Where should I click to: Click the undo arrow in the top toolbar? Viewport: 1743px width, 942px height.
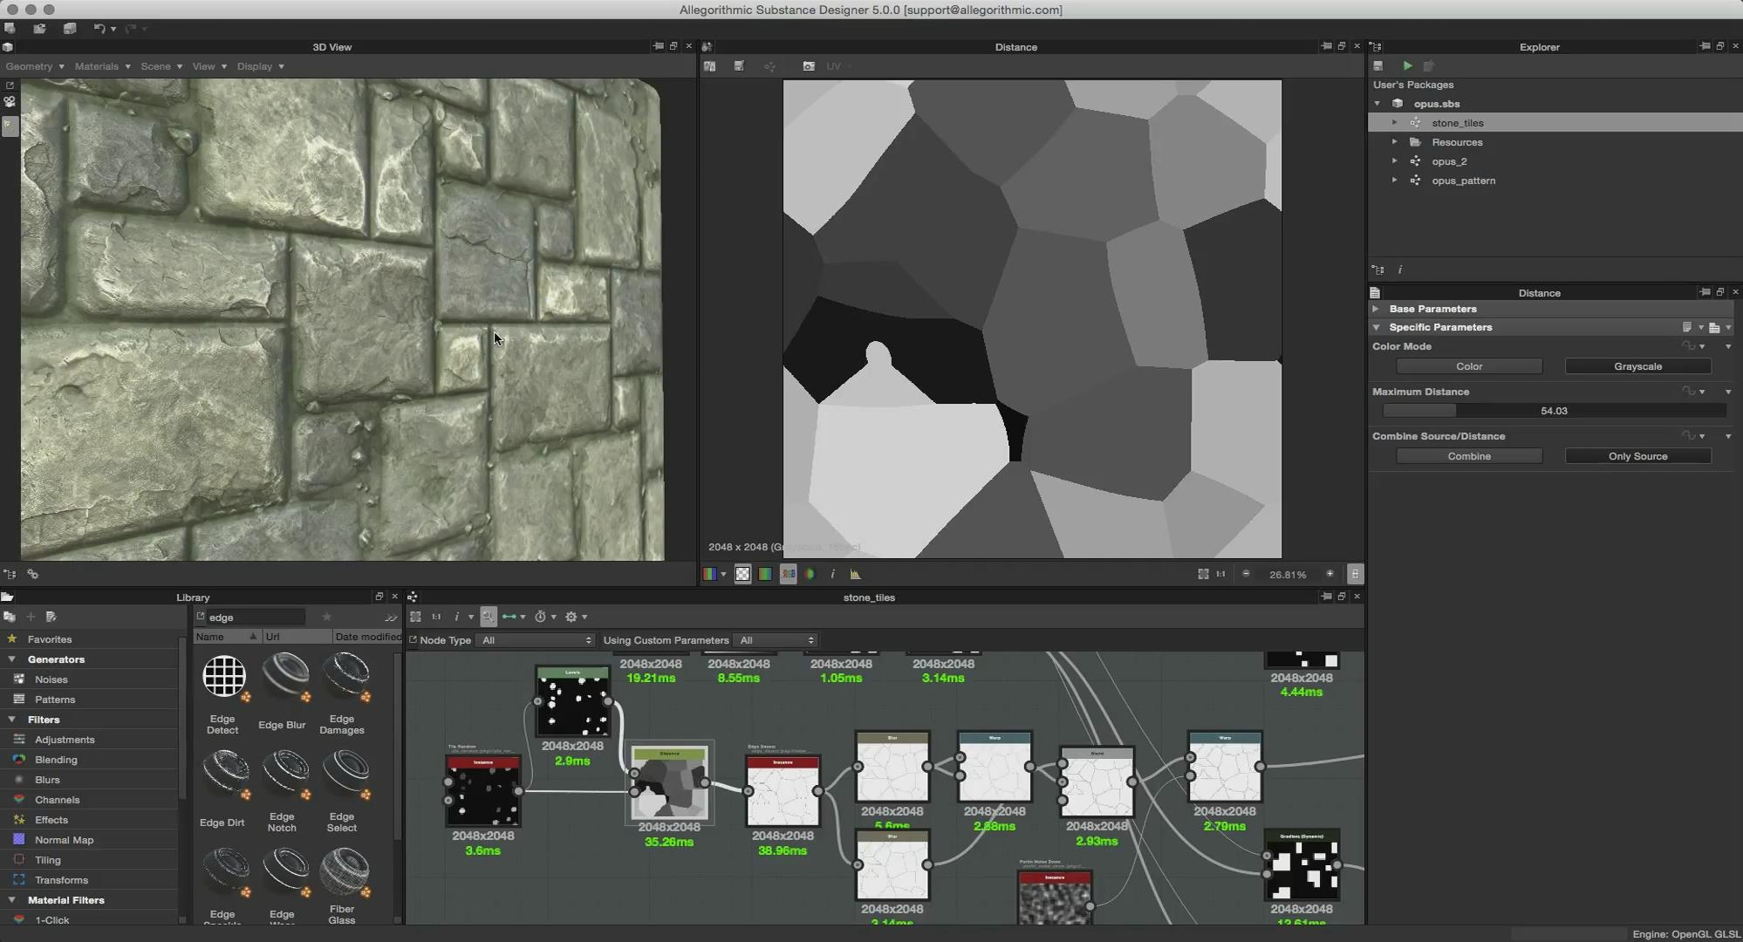(x=99, y=29)
